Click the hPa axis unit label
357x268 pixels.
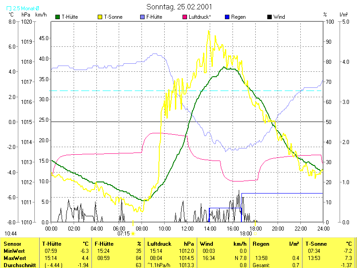pos(26,15)
